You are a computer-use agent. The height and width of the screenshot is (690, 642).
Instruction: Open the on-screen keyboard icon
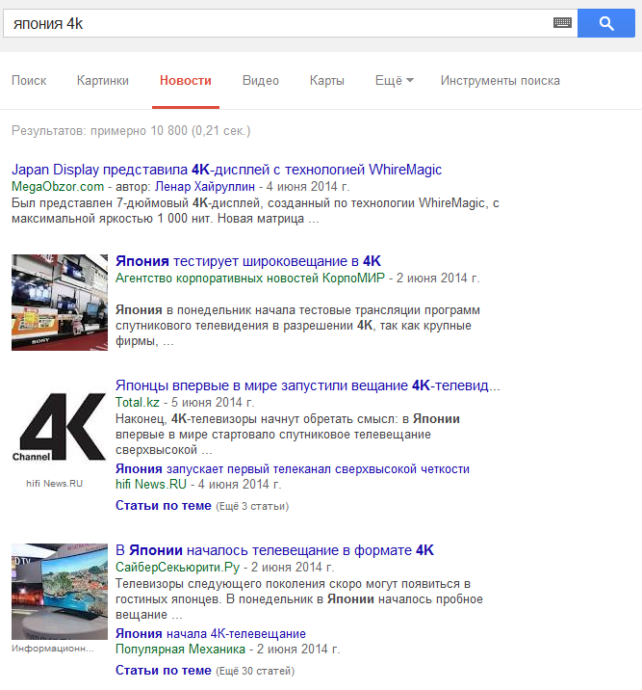click(x=562, y=23)
